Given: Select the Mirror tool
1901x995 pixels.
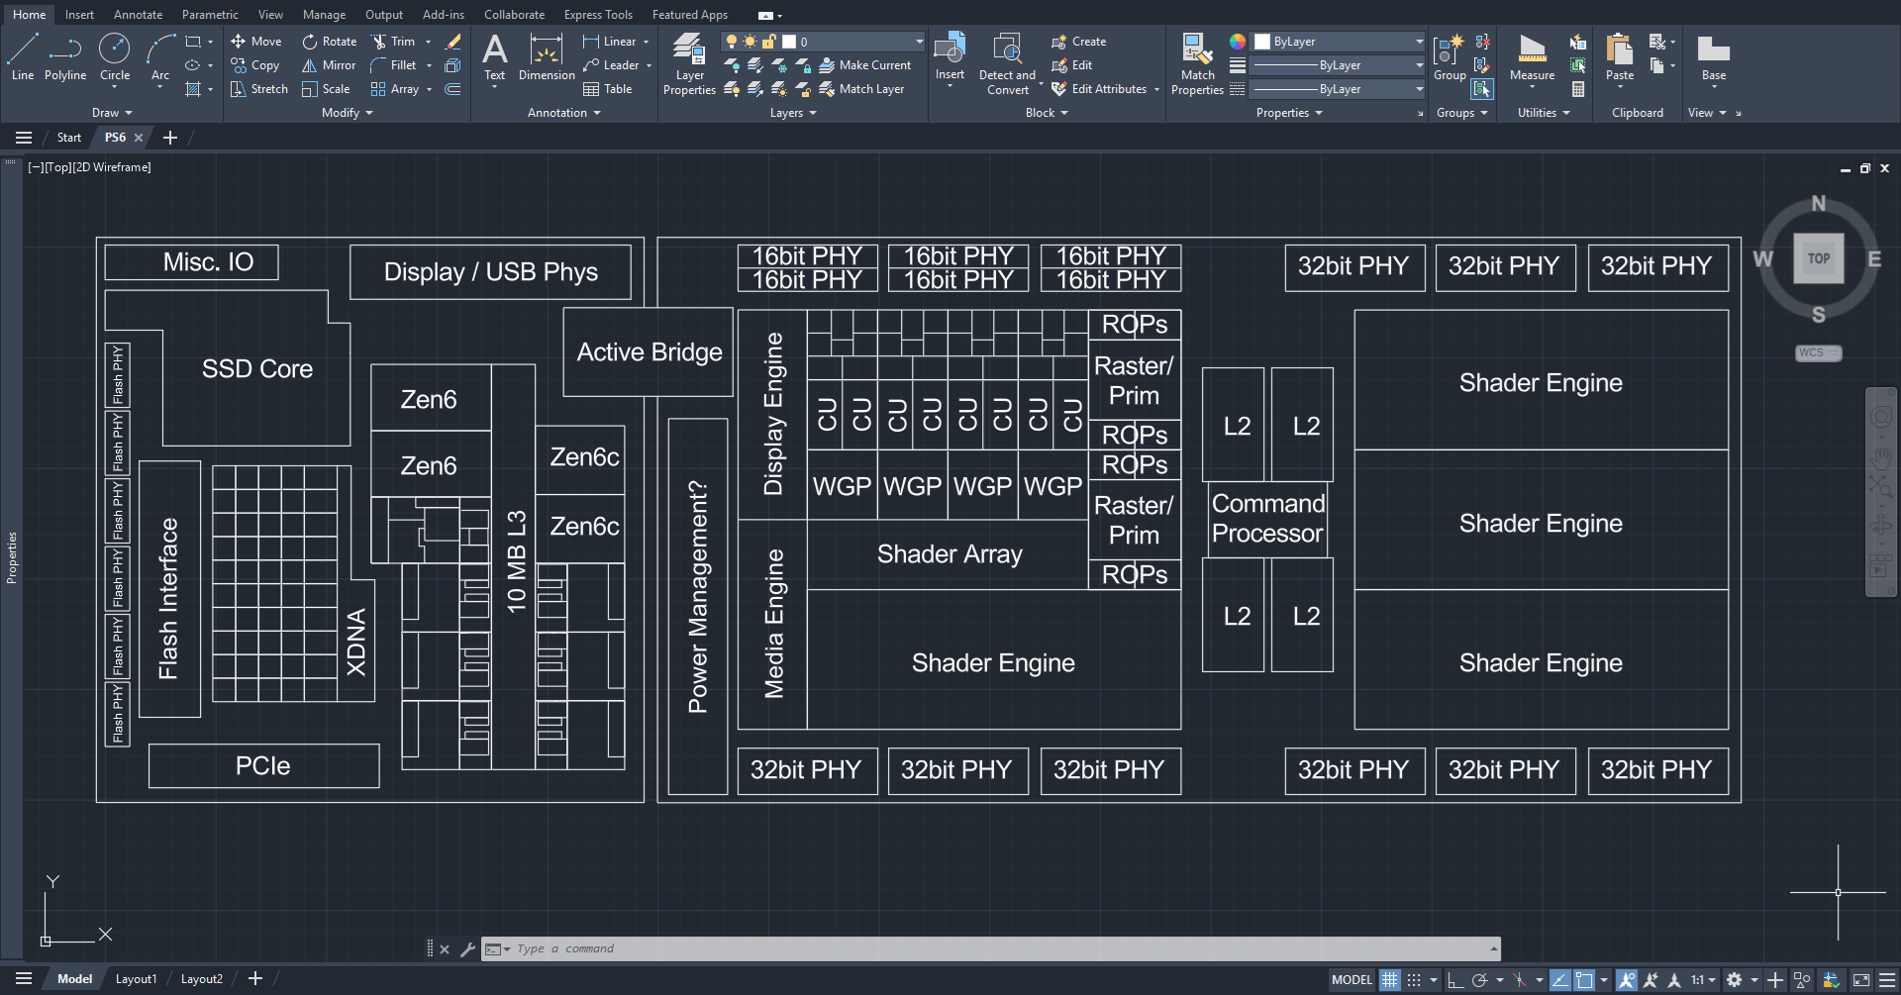Looking at the screenshot, I should click(329, 65).
